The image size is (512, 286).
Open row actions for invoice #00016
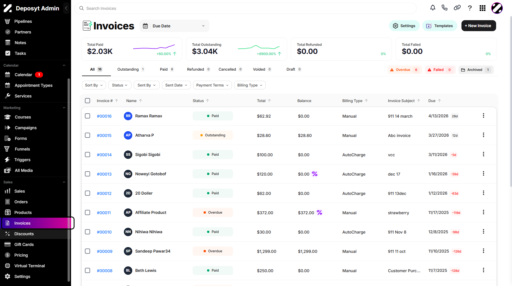point(483,116)
